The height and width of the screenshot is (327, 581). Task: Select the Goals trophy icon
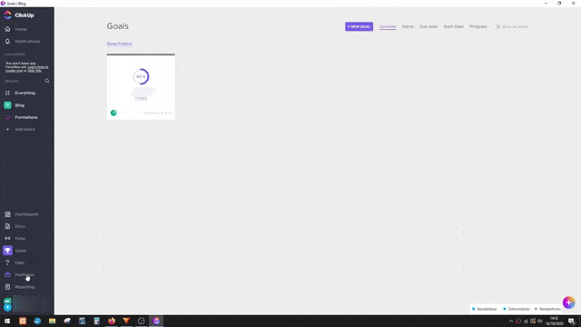[7, 251]
